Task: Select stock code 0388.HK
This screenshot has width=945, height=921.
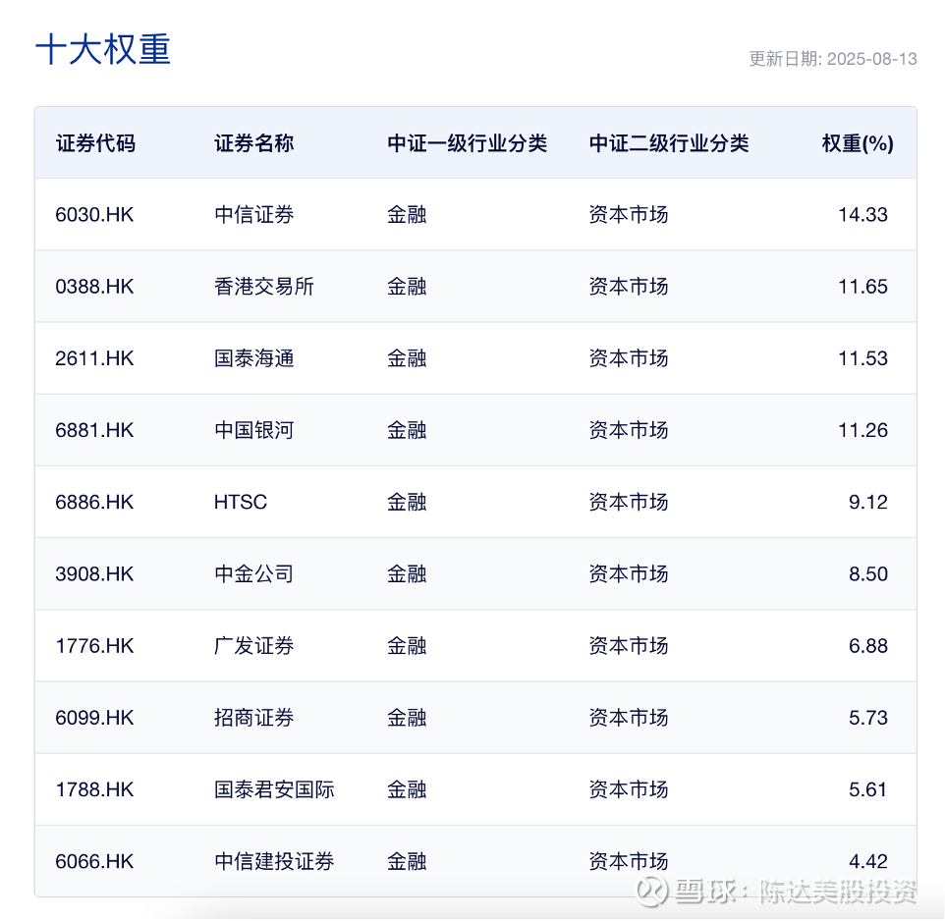Action: (94, 286)
